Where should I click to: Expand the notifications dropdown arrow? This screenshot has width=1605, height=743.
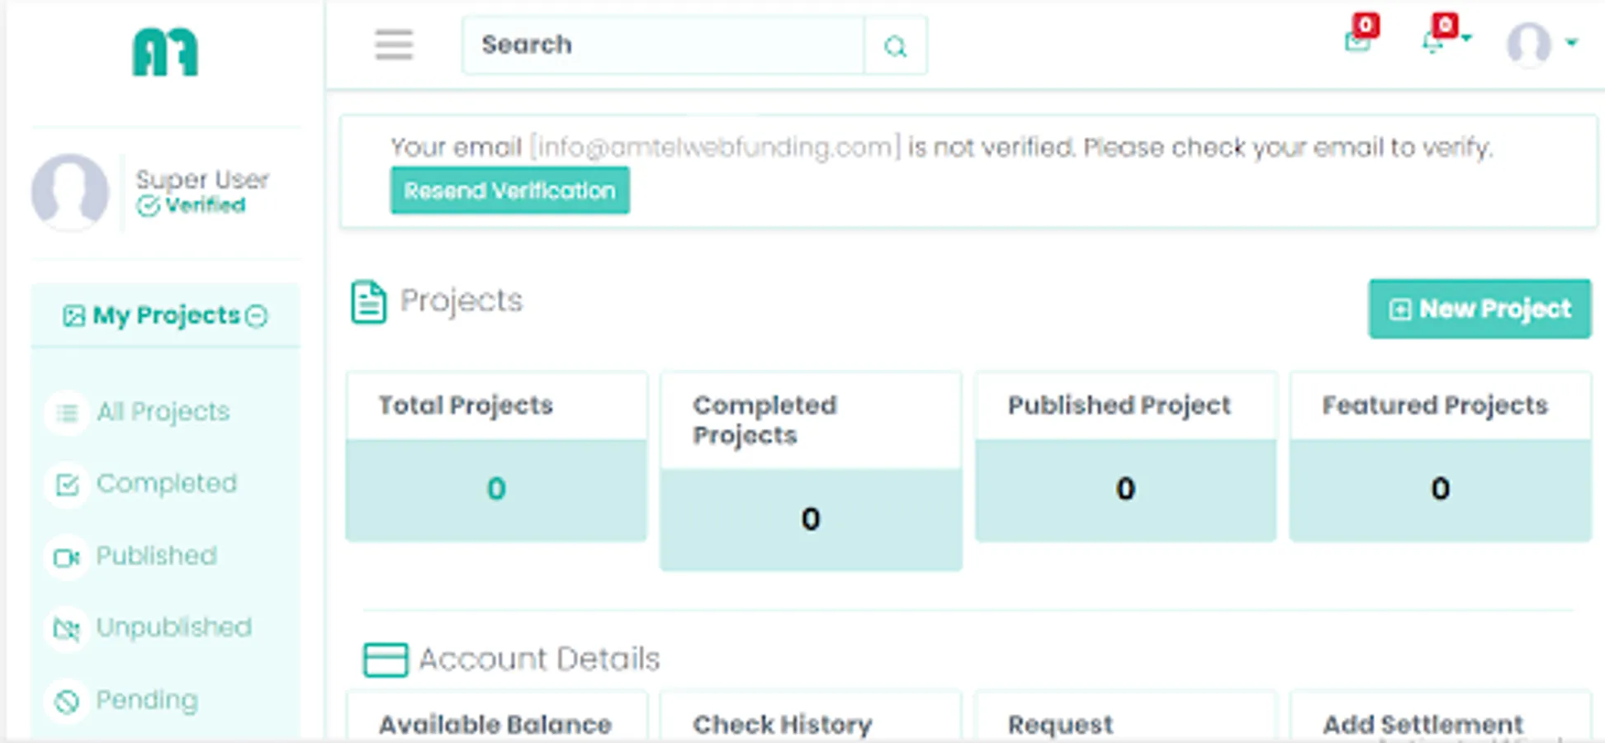(x=1466, y=39)
